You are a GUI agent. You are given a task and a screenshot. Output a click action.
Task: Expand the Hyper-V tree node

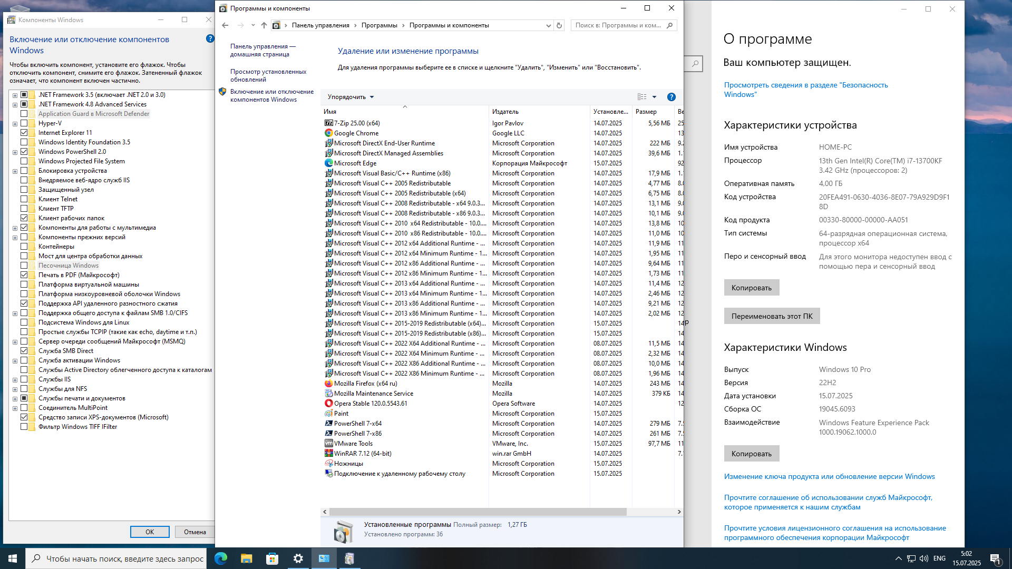tap(15, 124)
